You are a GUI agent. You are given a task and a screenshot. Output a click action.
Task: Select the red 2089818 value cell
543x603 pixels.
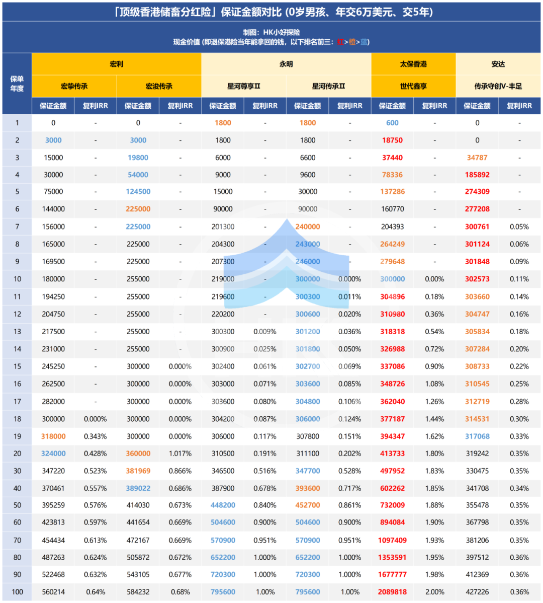coord(392,592)
